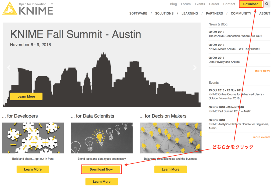Open the Career link
The width and height of the screenshot is (275, 187).
point(214,4)
